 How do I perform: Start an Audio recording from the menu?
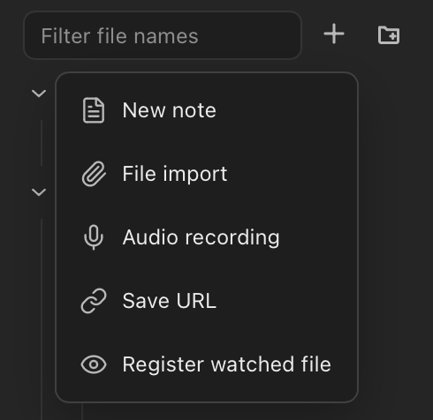[x=207, y=237]
